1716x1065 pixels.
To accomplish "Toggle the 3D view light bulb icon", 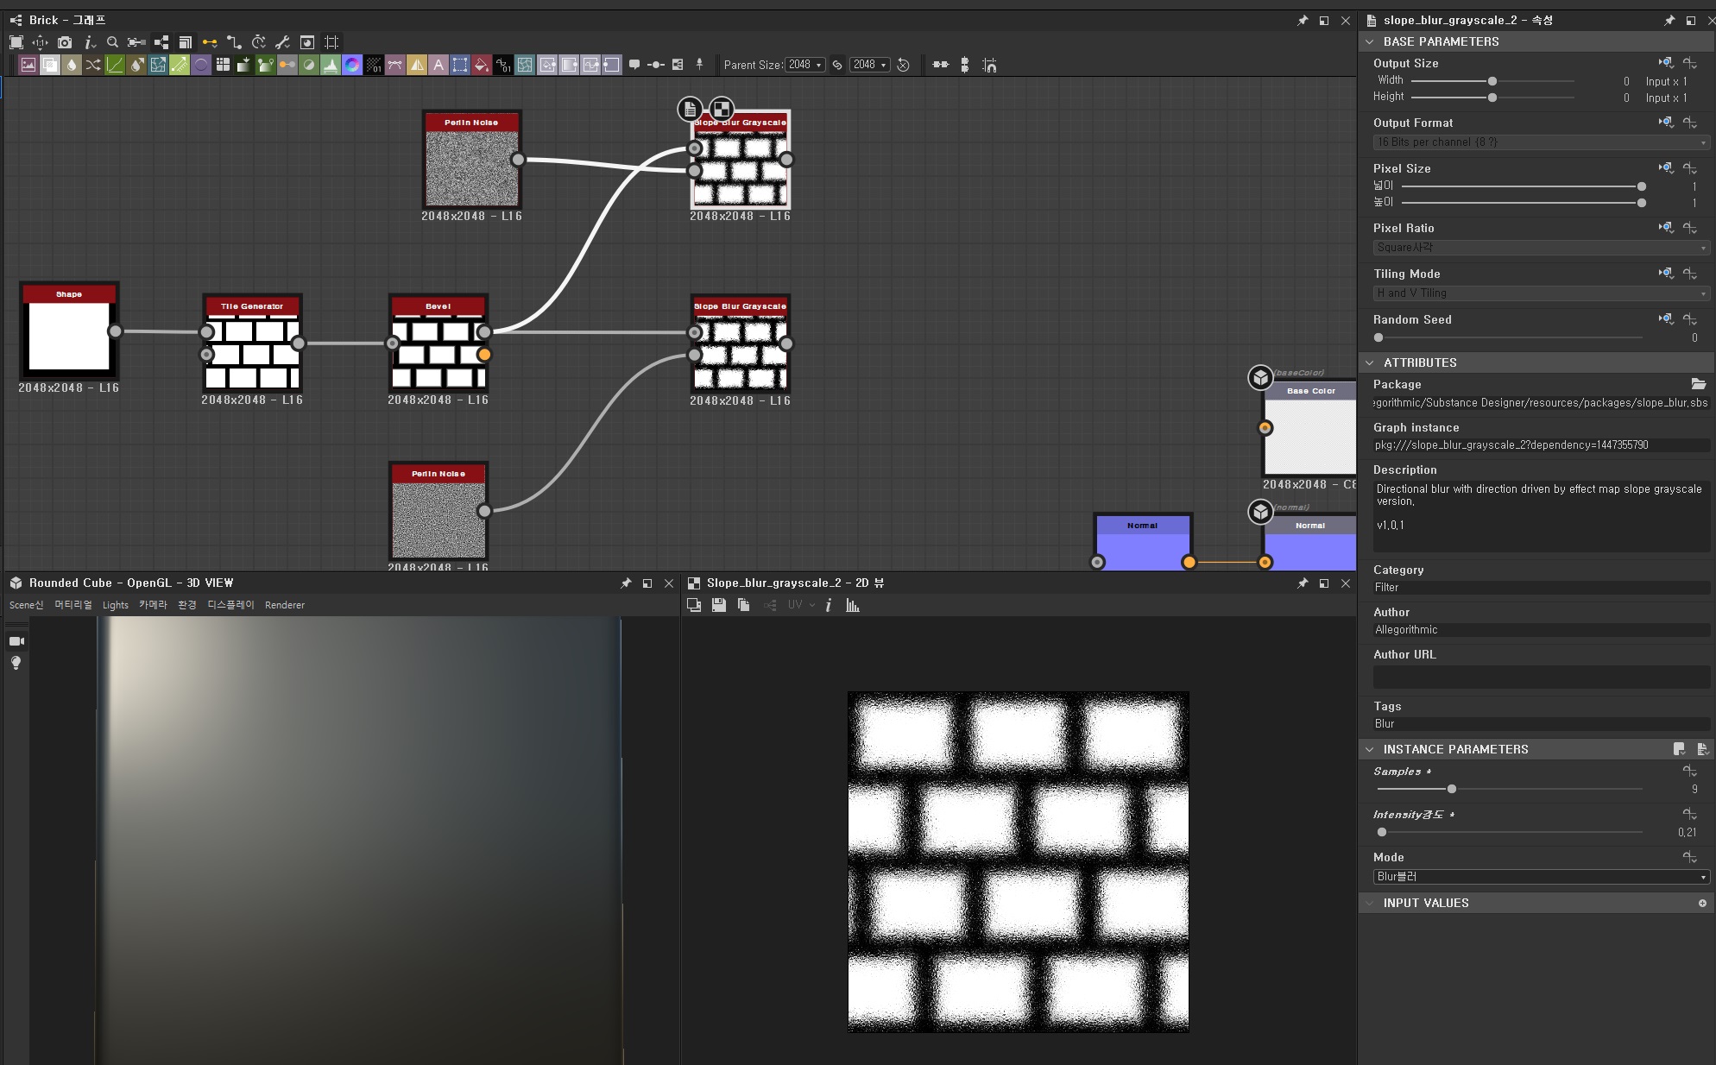I will 16,663.
